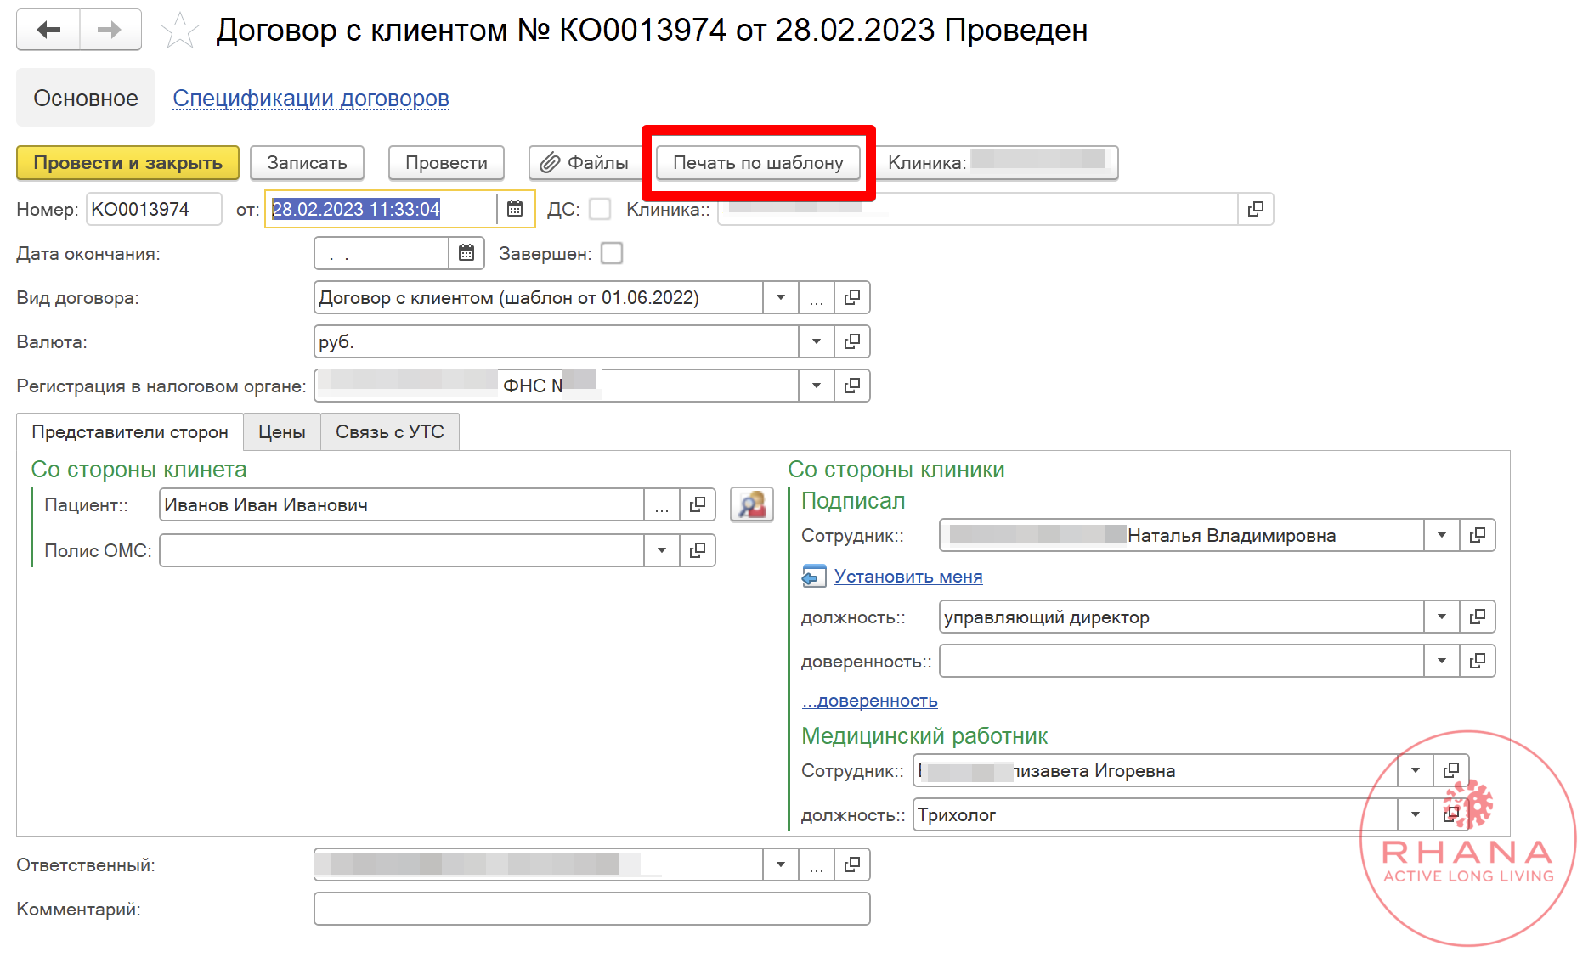Mark contract as favorite with star icon
The width and height of the screenshot is (1594, 963).
pyautogui.click(x=179, y=31)
